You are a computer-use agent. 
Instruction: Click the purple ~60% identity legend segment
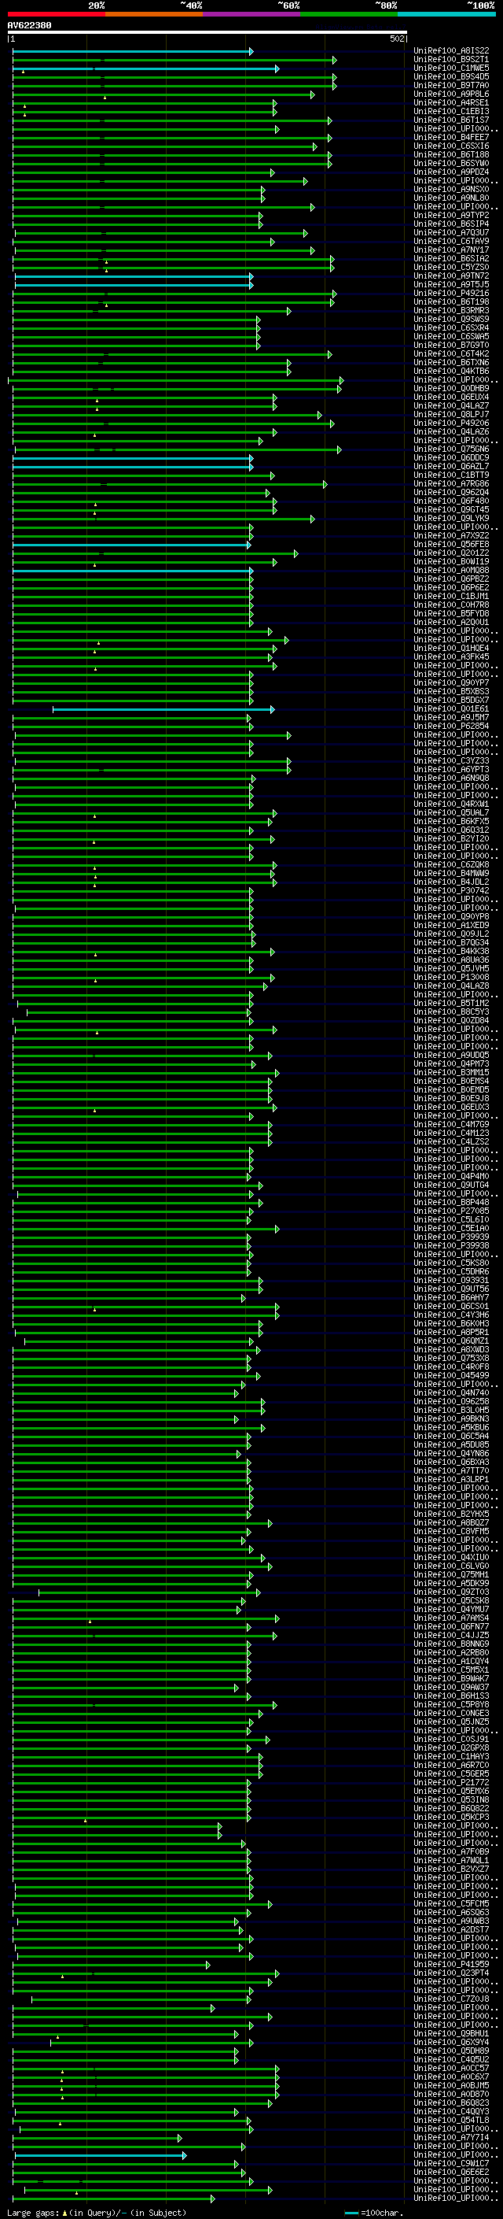click(252, 14)
